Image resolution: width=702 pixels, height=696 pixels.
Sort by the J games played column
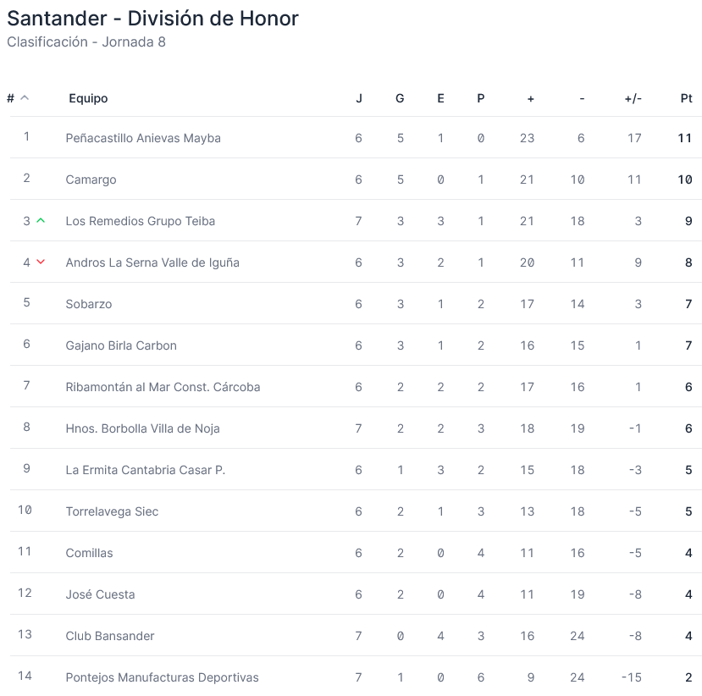point(359,98)
